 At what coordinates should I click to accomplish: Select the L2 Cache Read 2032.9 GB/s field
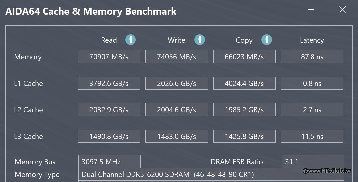click(109, 110)
